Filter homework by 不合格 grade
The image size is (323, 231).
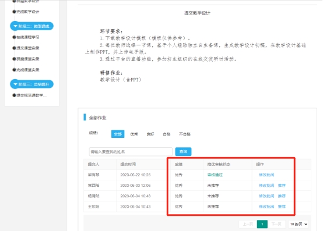[185, 134]
